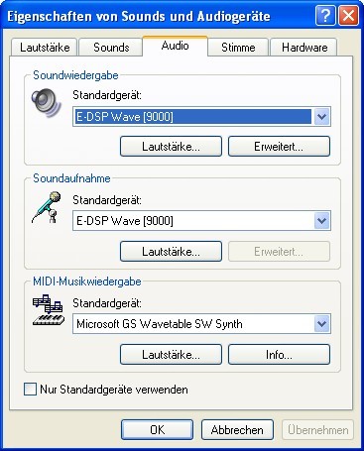
Task: Click the microphone icon in Soundaufnahme
Action: [47, 207]
